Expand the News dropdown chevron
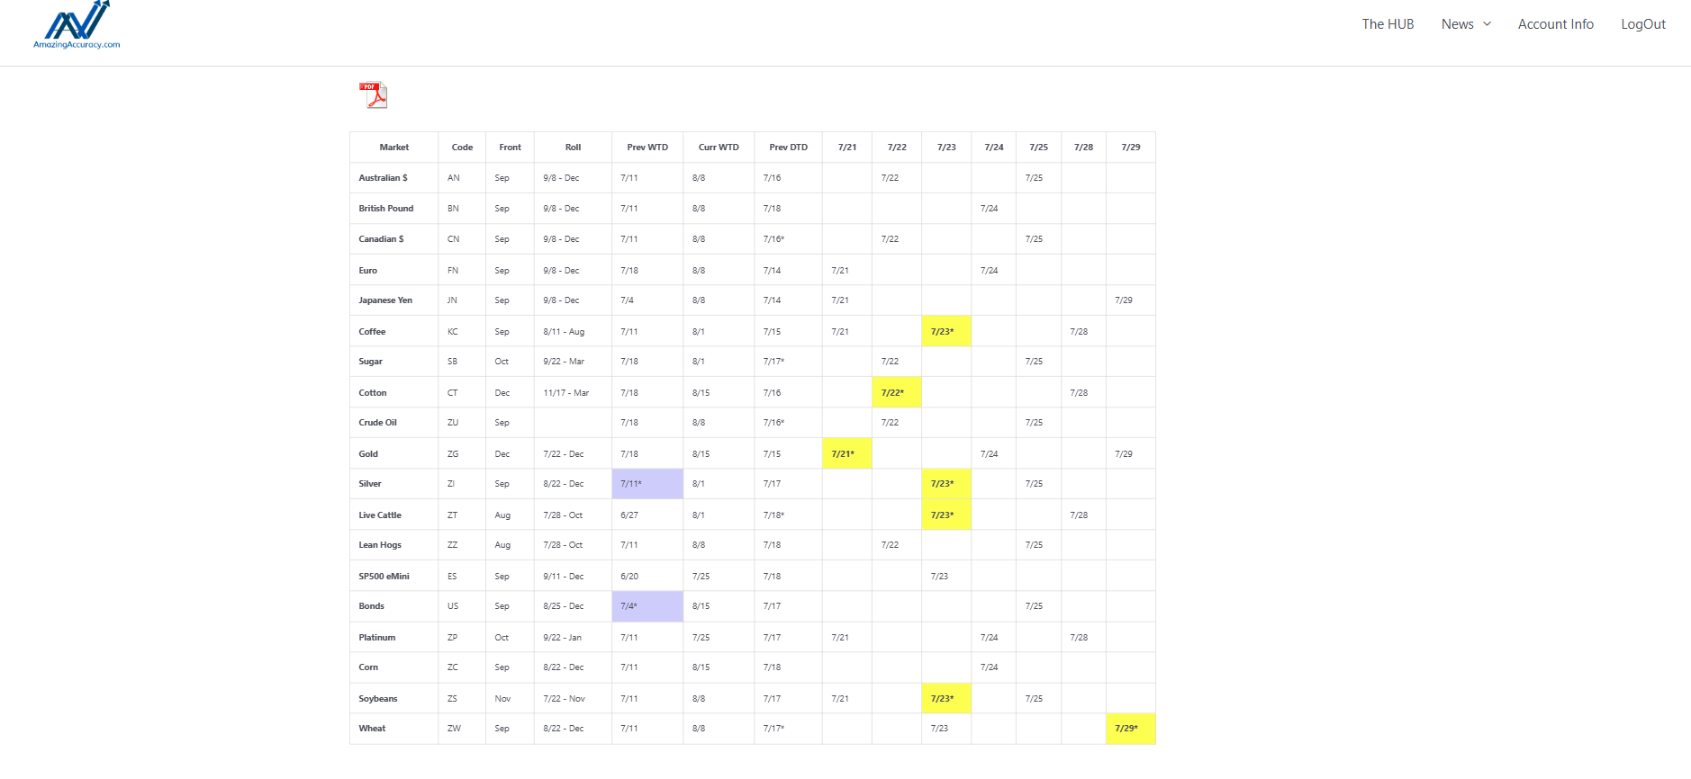Image resolution: width=1691 pixels, height=779 pixels. tap(1487, 24)
